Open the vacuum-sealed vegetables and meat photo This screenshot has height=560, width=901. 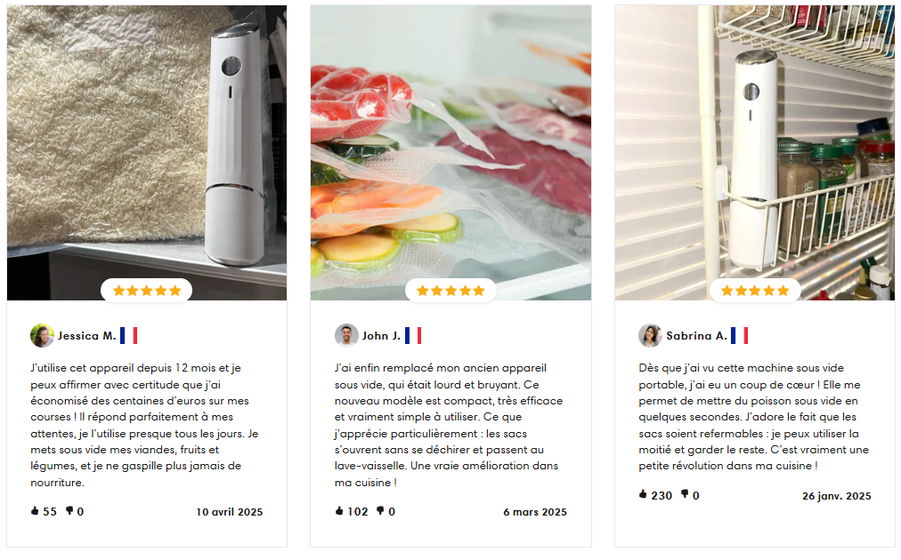click(x=450, y=153)
